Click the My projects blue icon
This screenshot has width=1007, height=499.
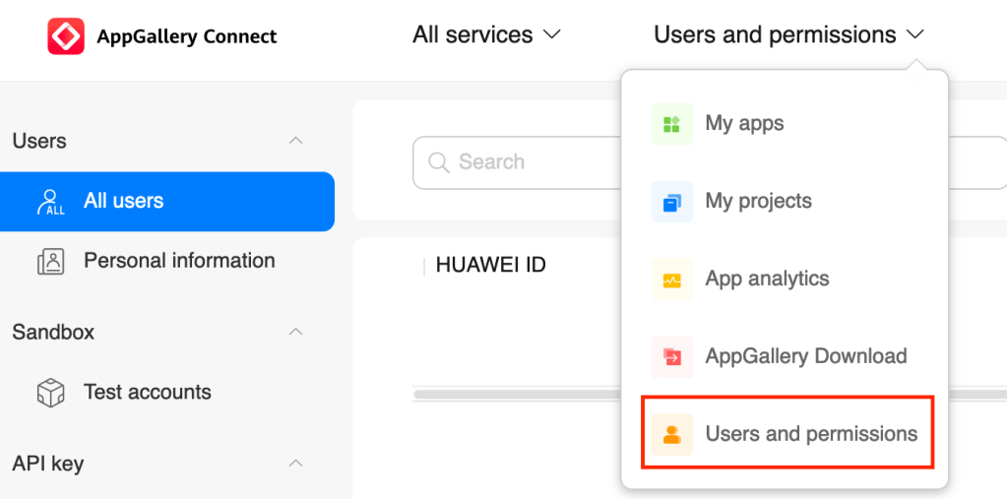(672, 202)
